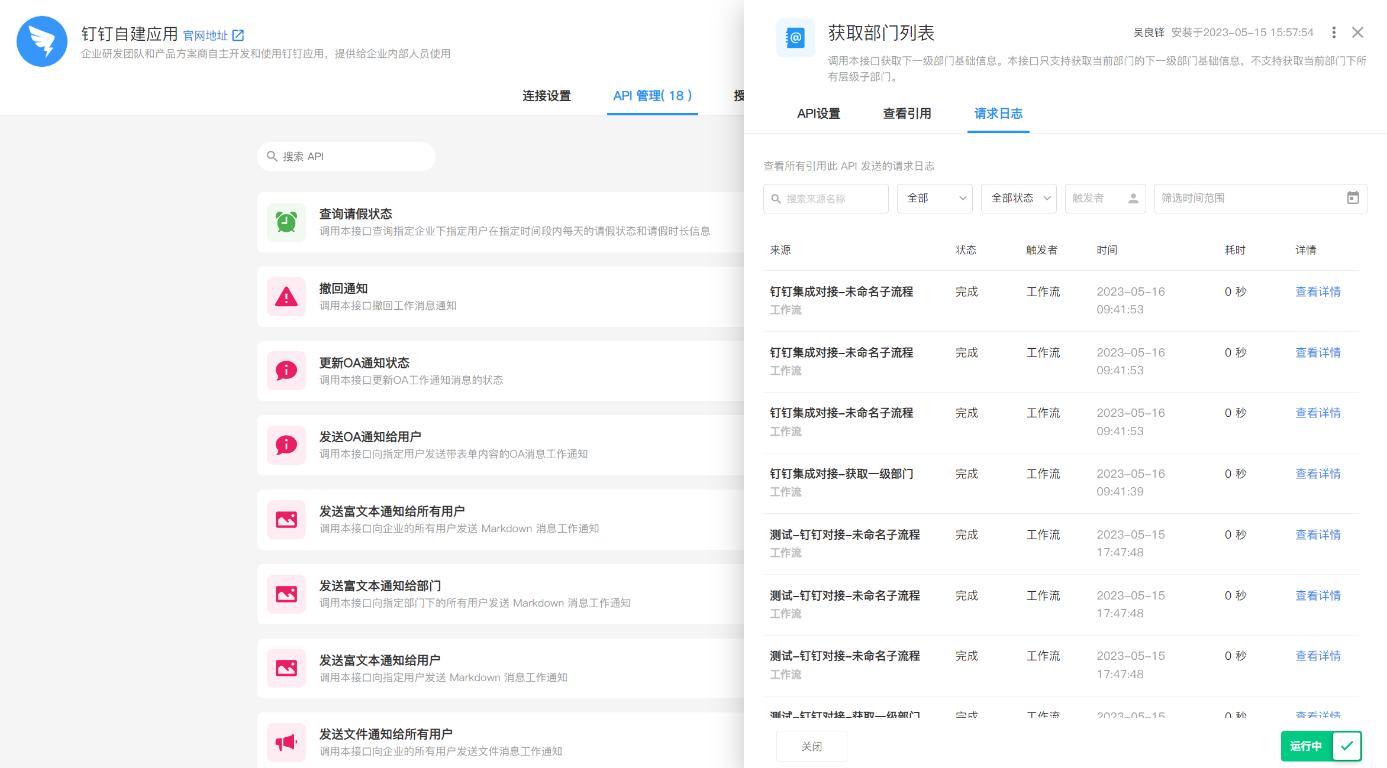Click the 更新OA通知状态 info bubble icon
This screenshot has height=768, width=1387.
pyautogui.click(x=286, y=371)
